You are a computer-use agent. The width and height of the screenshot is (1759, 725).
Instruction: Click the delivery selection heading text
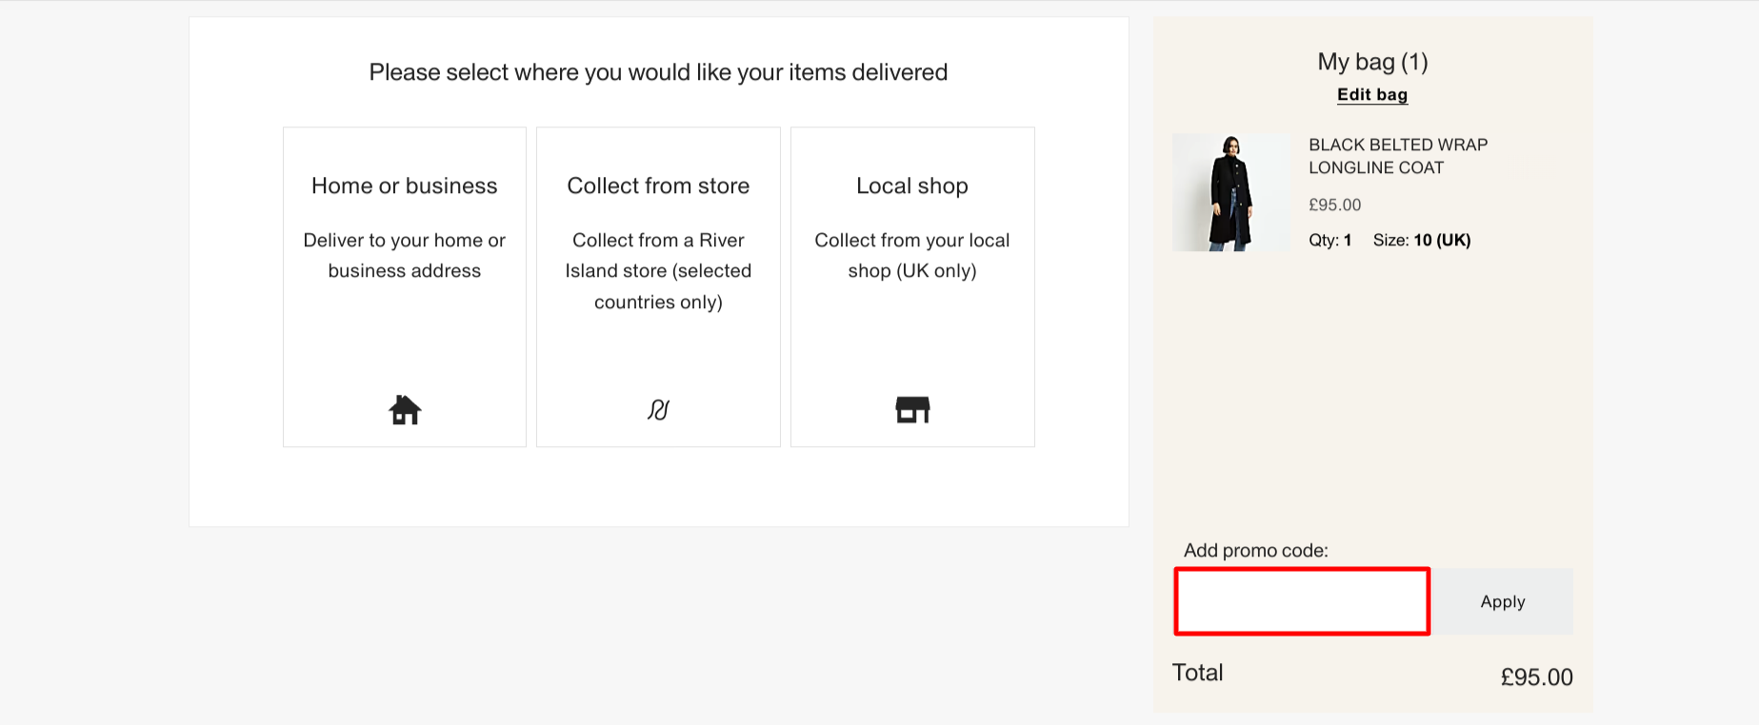pyautogui.click(x=658, y=71)
